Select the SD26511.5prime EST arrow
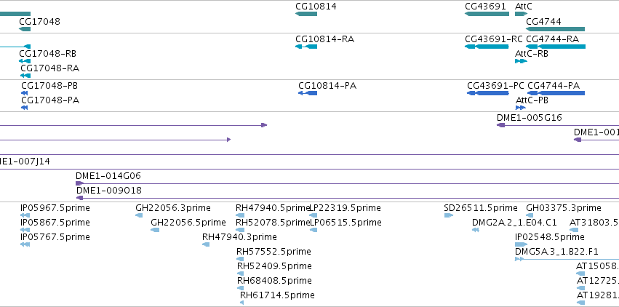This screenshot has height=307, width=619. [449, 215]
